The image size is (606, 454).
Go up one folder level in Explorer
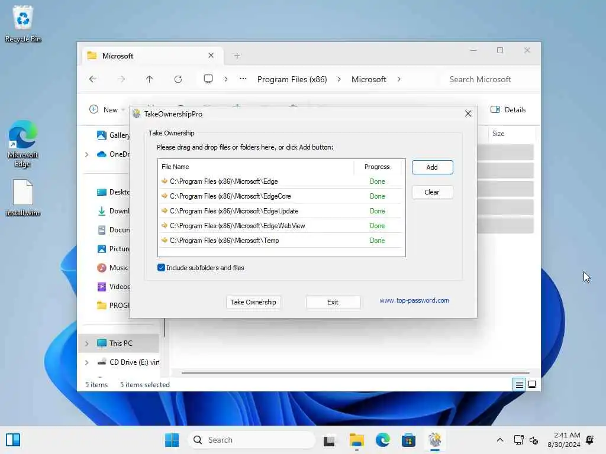coord(150,79)
